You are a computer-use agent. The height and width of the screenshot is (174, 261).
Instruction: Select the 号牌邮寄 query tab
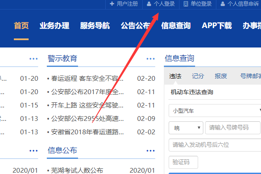tap(250, 76)
